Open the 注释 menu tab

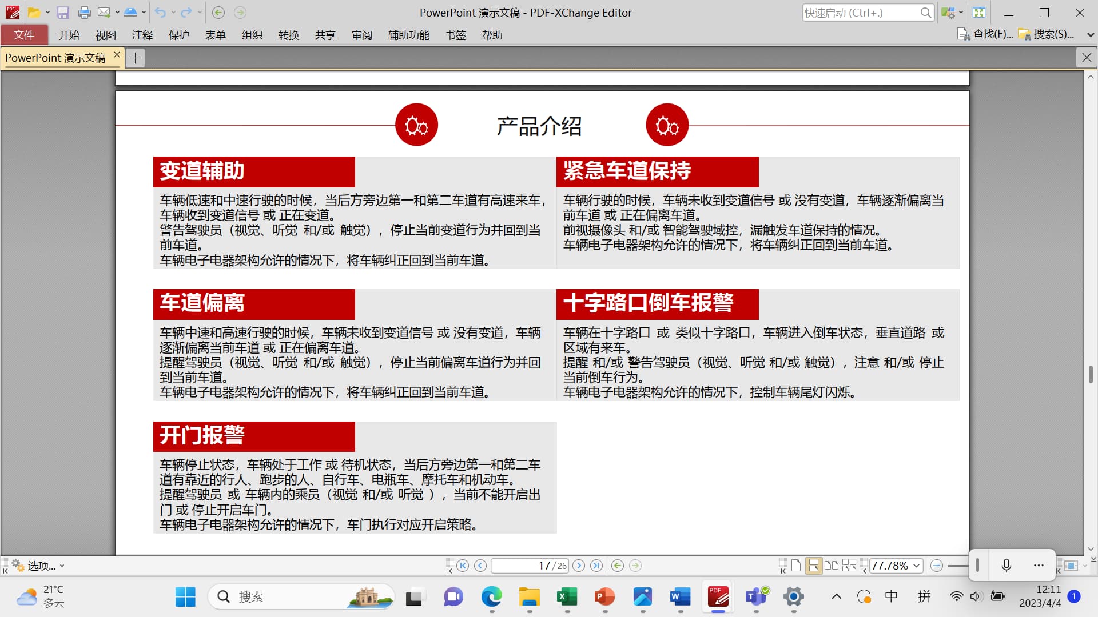[x=142, y=35]
